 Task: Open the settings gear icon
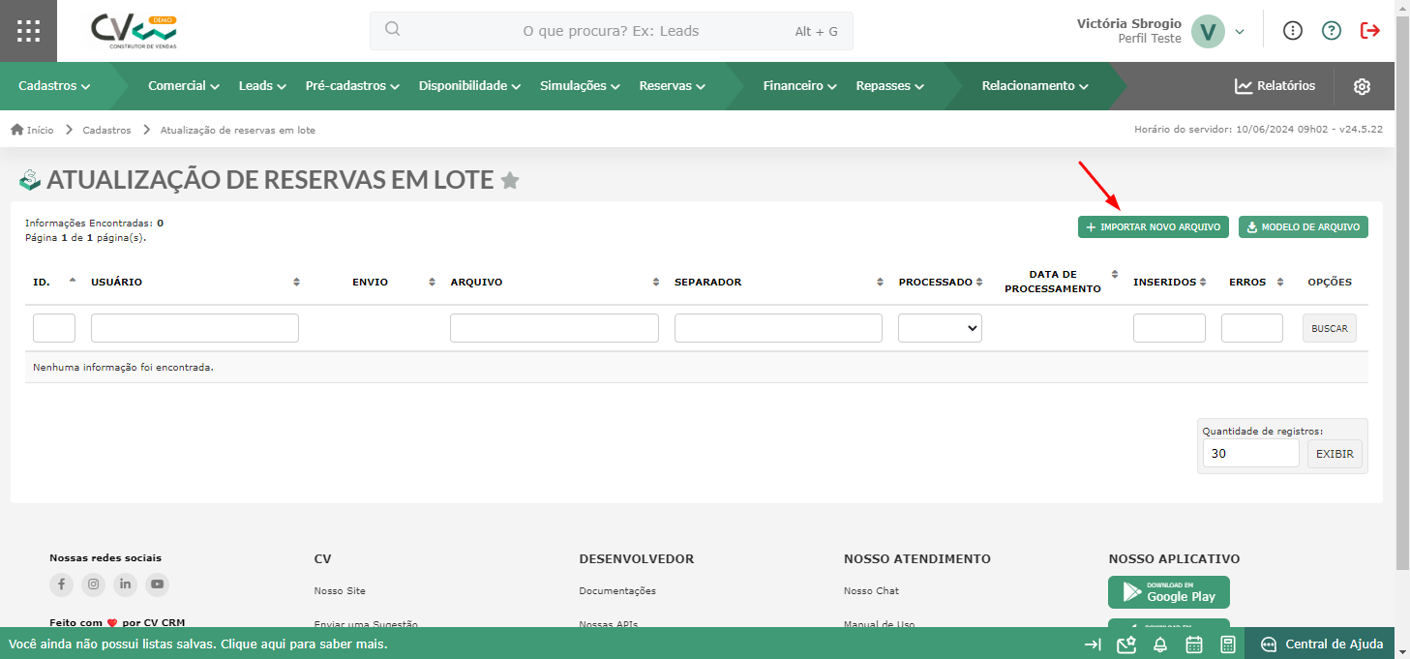click(1362, 86)
